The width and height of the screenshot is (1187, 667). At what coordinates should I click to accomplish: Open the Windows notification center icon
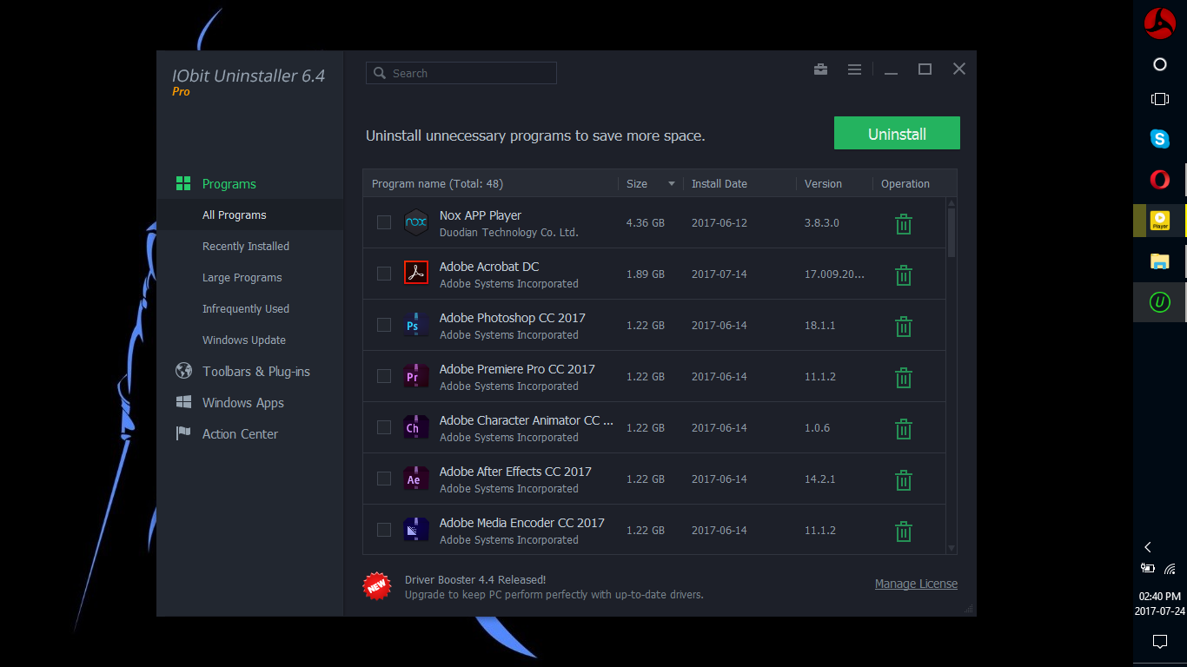[x=1160, y=642]
